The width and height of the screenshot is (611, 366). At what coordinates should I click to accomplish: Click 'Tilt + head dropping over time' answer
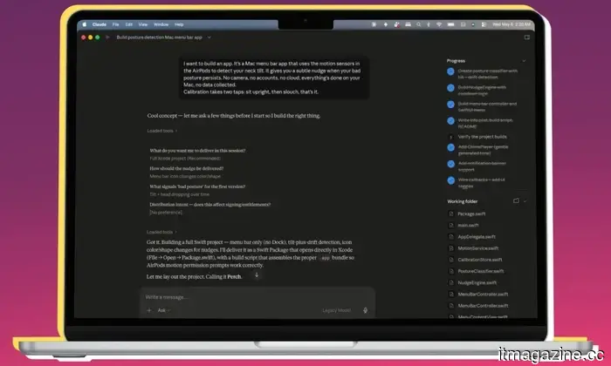click(180, 194)
